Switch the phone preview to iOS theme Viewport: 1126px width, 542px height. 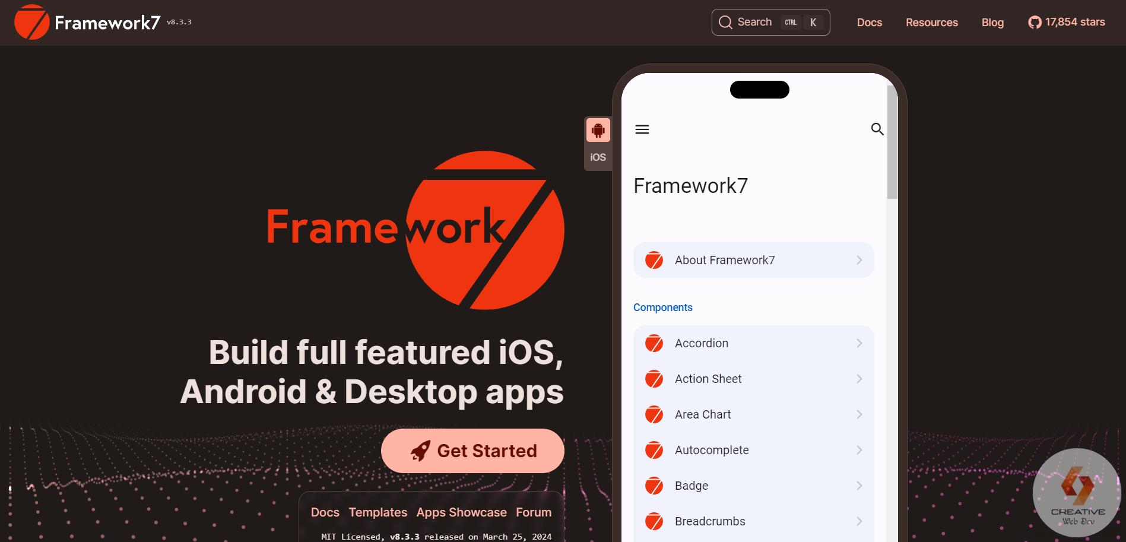598,157
